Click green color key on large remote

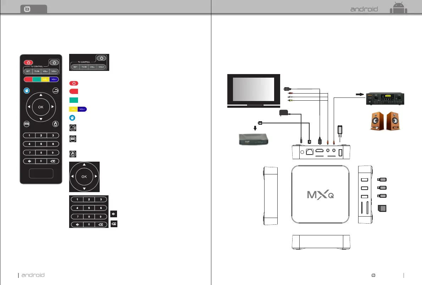37,79
